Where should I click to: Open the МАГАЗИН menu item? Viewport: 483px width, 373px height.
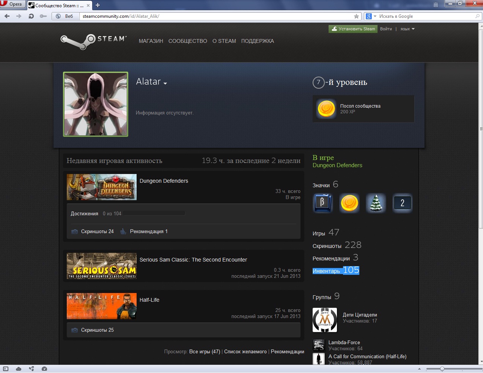pyautogui.click(x=151, y=41)
